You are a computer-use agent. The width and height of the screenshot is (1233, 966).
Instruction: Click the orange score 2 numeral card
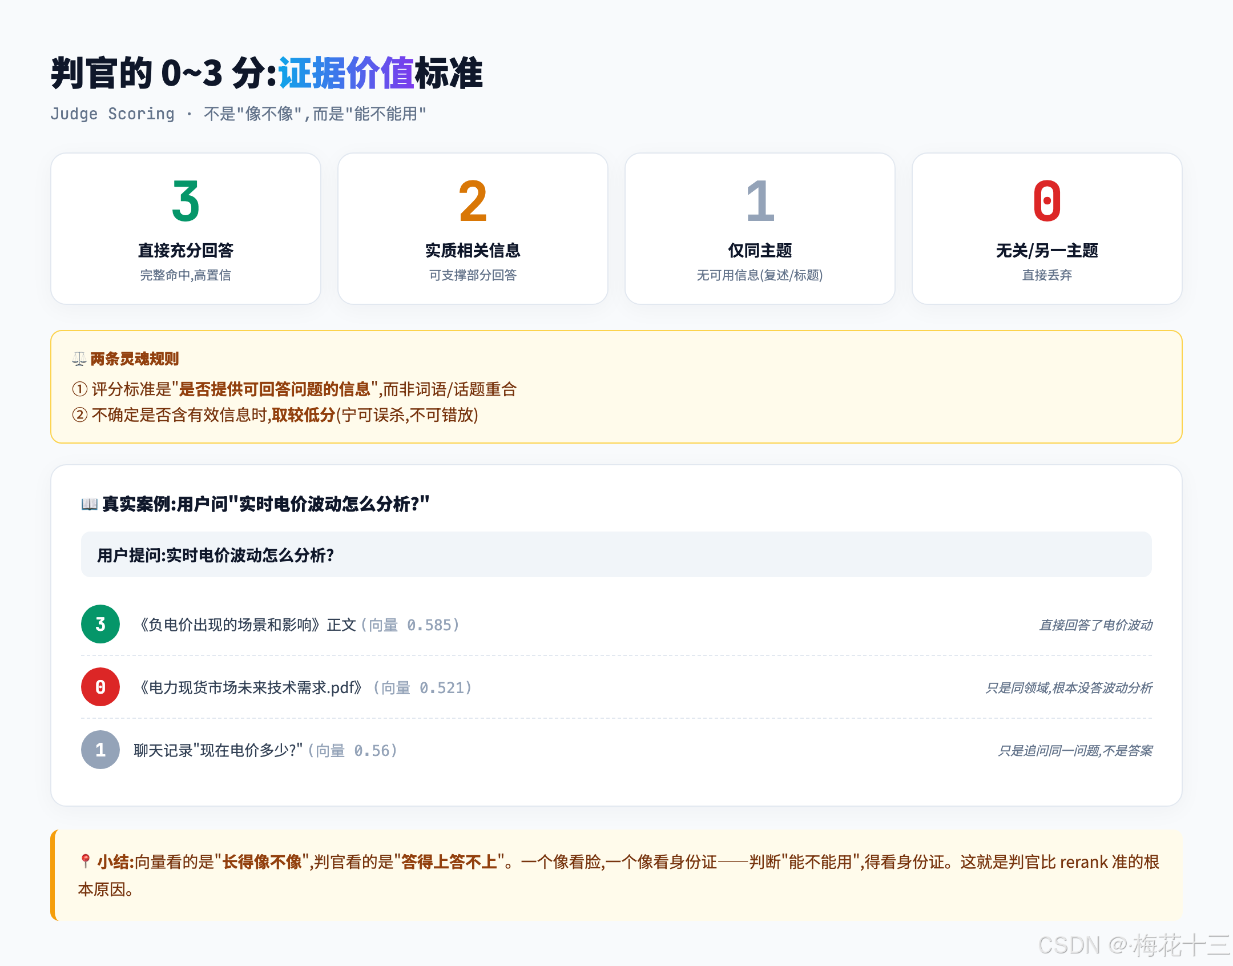tap(473, 228)
